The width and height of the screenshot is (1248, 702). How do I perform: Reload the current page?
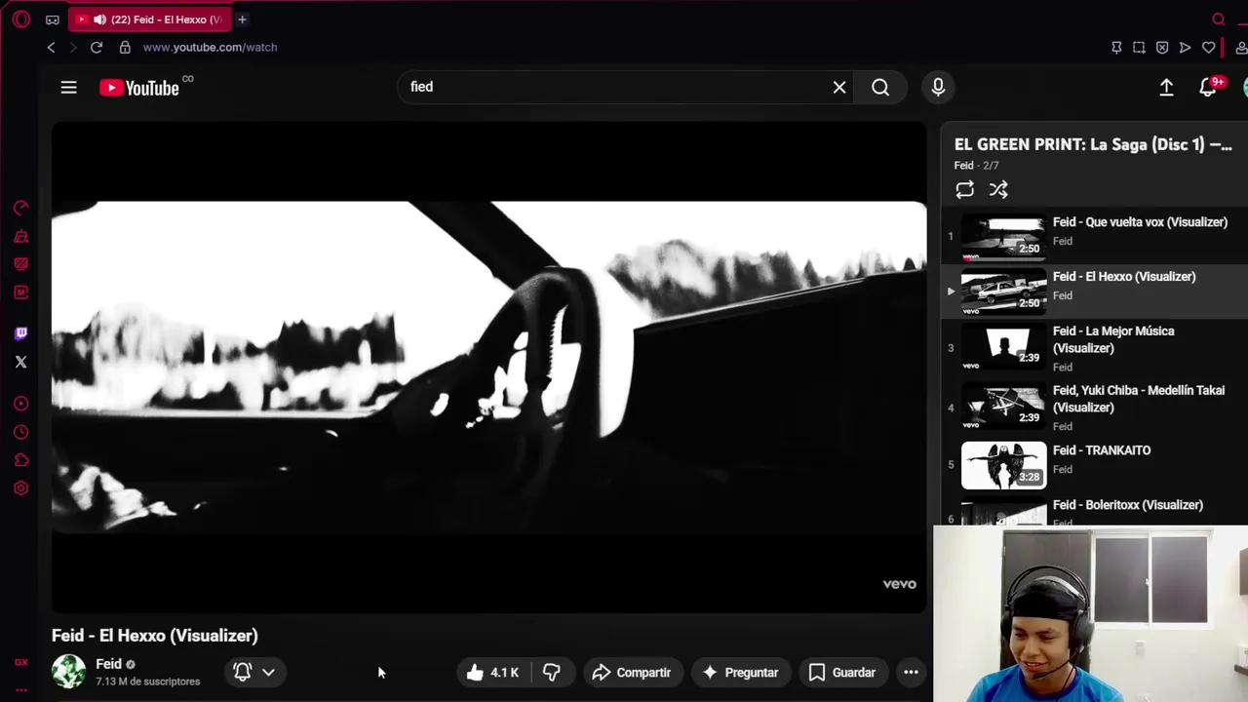tap(97, 47)
